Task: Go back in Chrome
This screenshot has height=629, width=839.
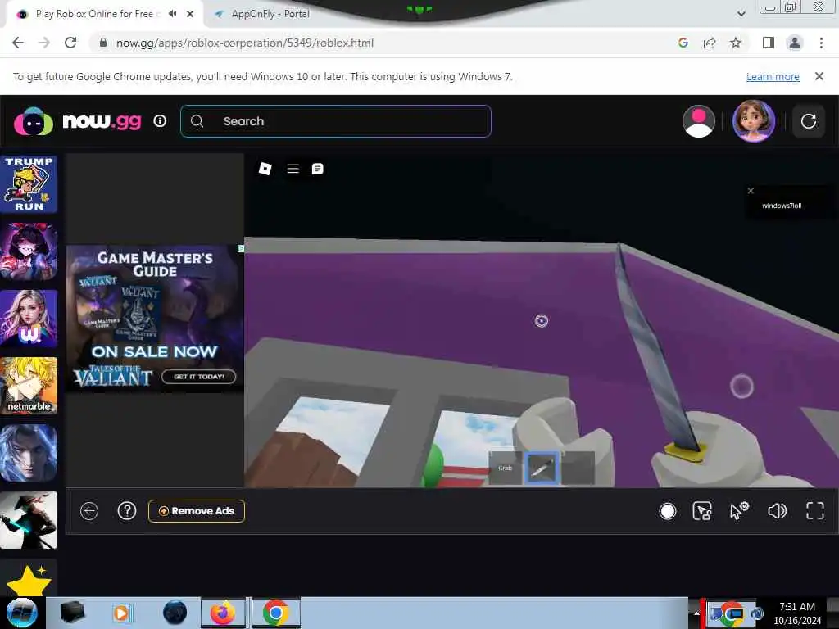Action: (18, 43)
